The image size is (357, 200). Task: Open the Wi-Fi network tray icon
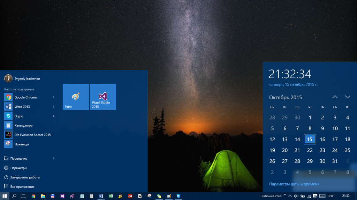[309, 196]
